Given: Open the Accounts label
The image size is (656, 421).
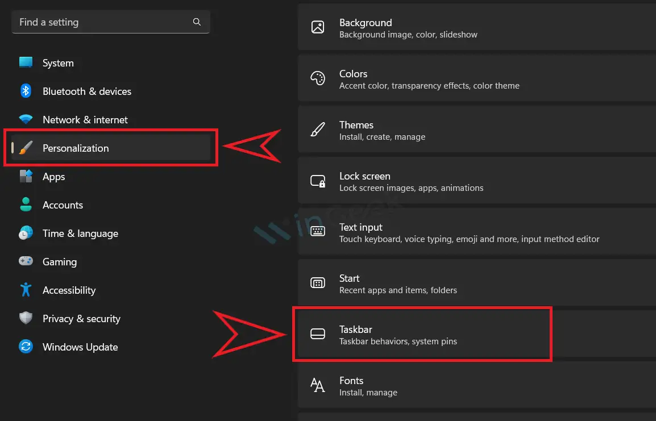Looking at the screenshot, I should pyautogui.click(x=63, y=205).
